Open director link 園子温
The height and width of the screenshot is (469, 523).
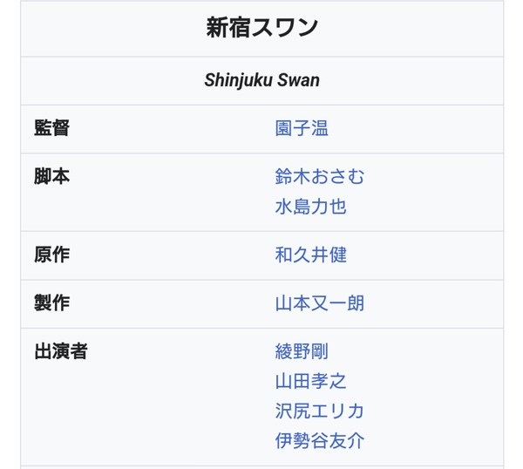(302, 129)
